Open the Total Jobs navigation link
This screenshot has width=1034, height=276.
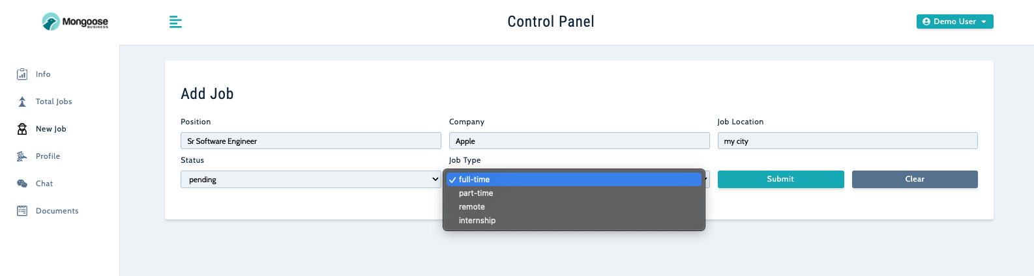coord(54,102)
